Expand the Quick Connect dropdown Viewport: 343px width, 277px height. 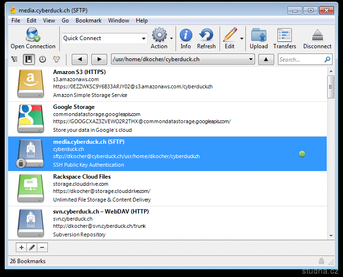144,39
